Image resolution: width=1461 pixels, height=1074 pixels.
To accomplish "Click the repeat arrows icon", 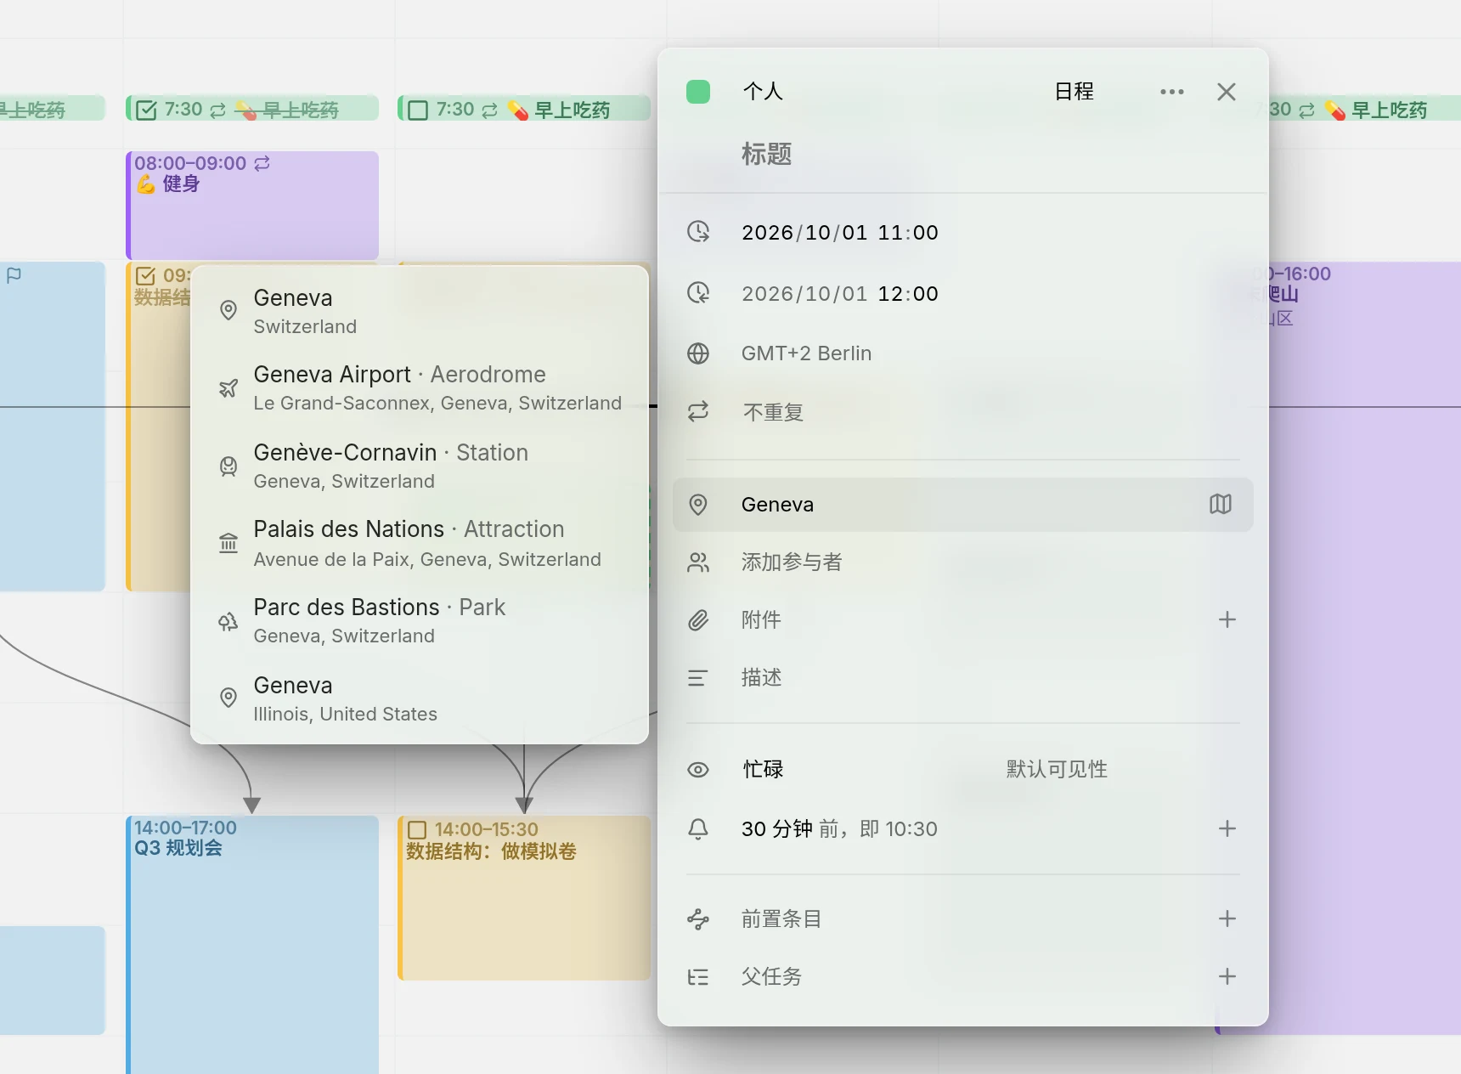I will coord(698,412).
